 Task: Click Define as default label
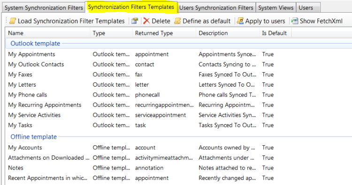tap(207, 21)
